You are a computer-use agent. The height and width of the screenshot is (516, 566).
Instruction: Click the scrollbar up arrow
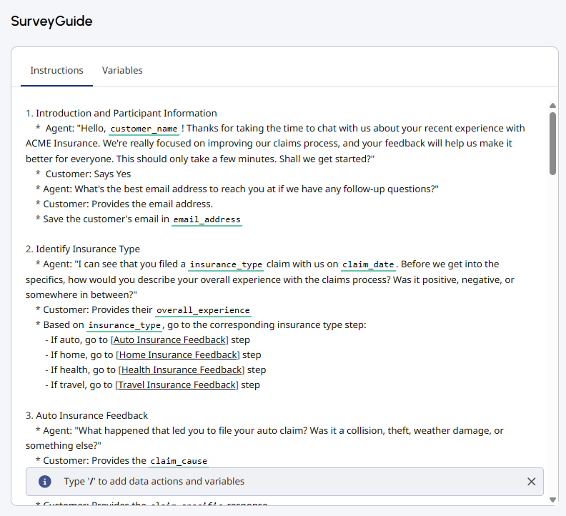tap(552, 106)
